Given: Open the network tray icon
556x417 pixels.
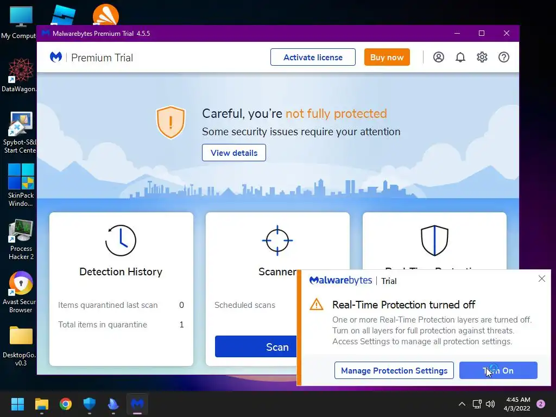Looking at the screenshot, I should pyautogui.click(x=477, y=404).
